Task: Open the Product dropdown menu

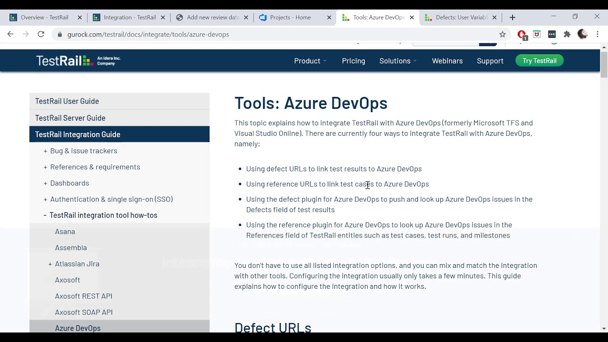Action: [x=310, y=61]
